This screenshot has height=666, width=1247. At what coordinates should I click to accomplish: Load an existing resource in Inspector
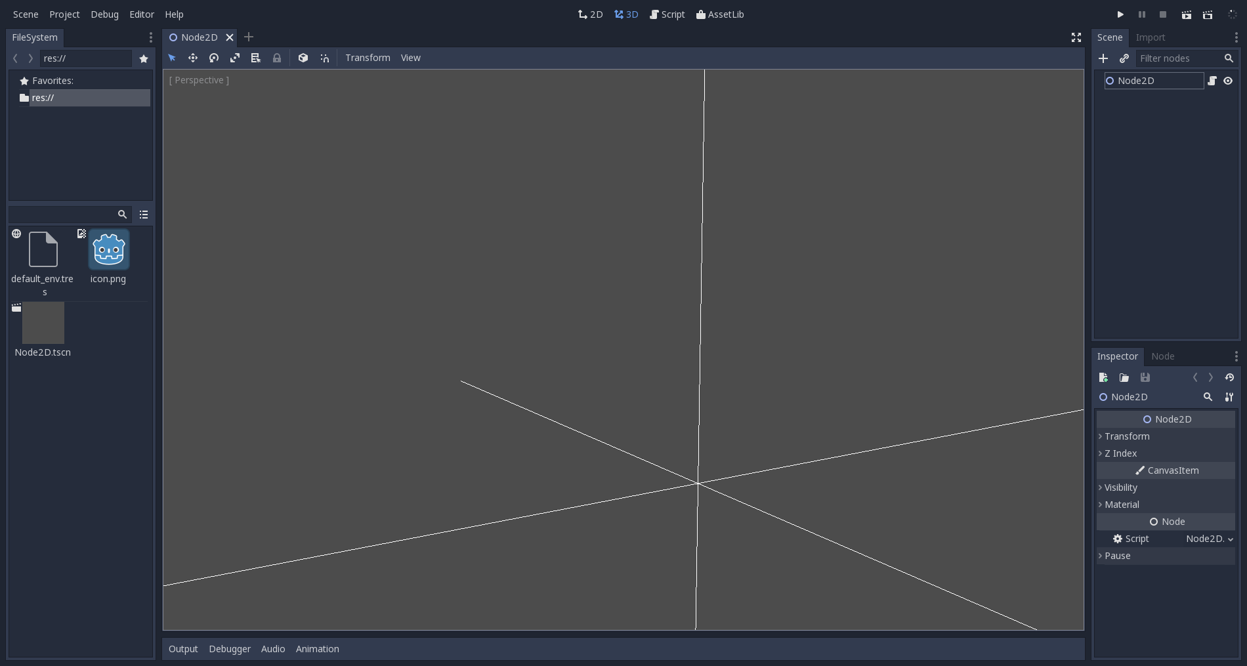click(1124, 377)
